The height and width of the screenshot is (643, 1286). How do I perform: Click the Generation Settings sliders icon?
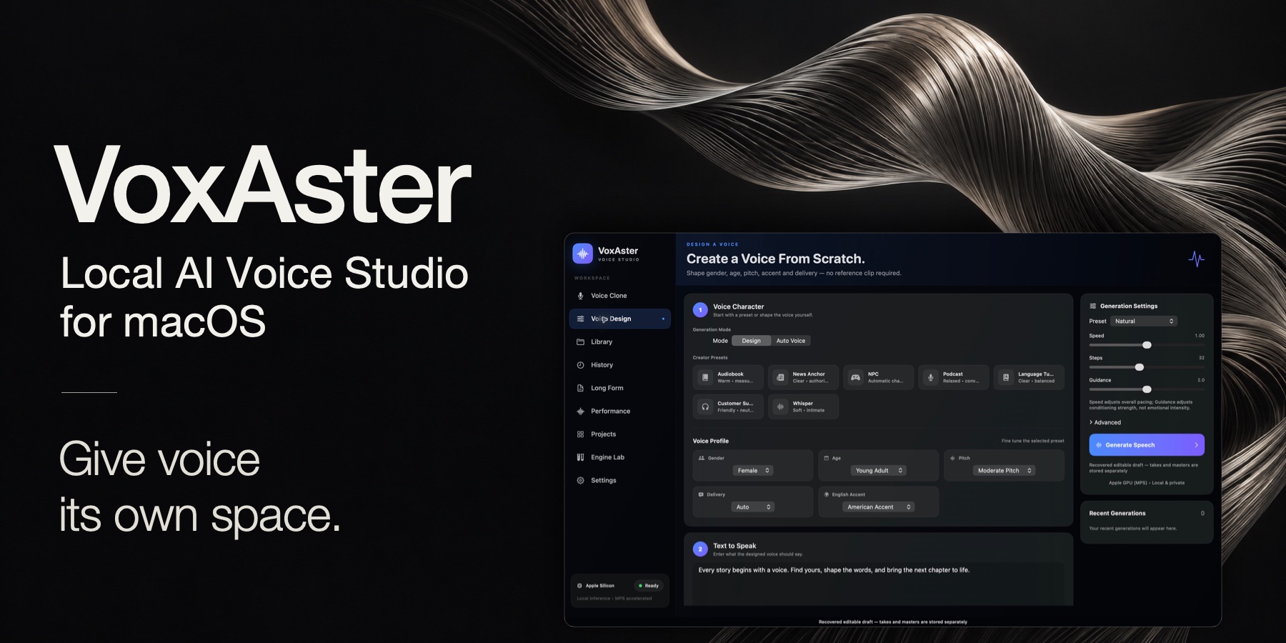click(x=1093, y=306)
